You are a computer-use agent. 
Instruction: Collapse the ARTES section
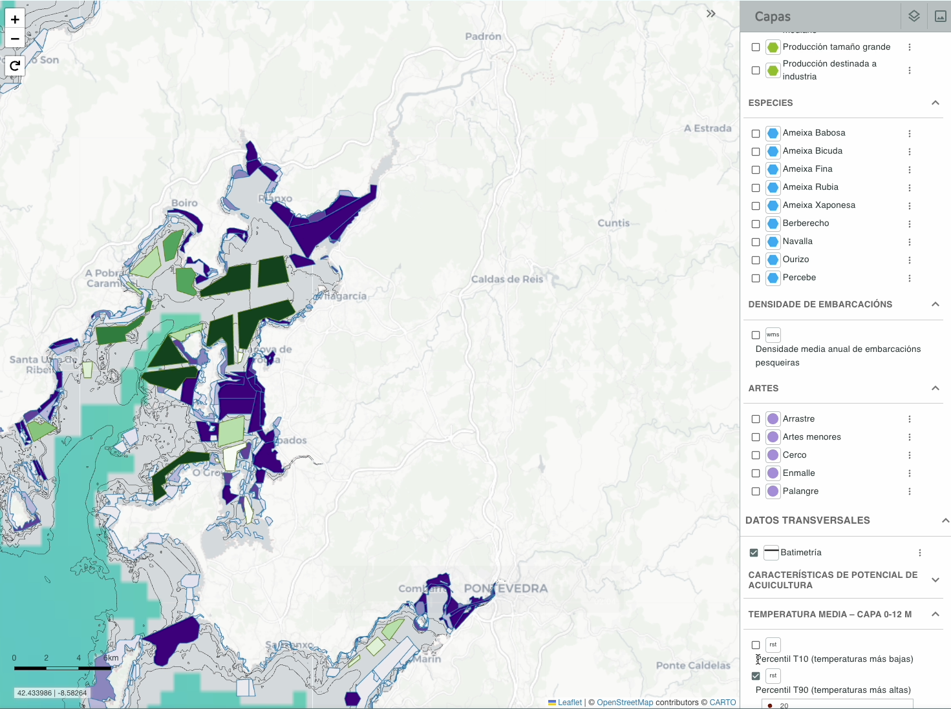coord(935,388)
